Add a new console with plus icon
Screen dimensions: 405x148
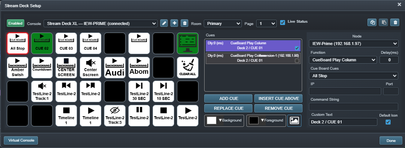(174, 23)
